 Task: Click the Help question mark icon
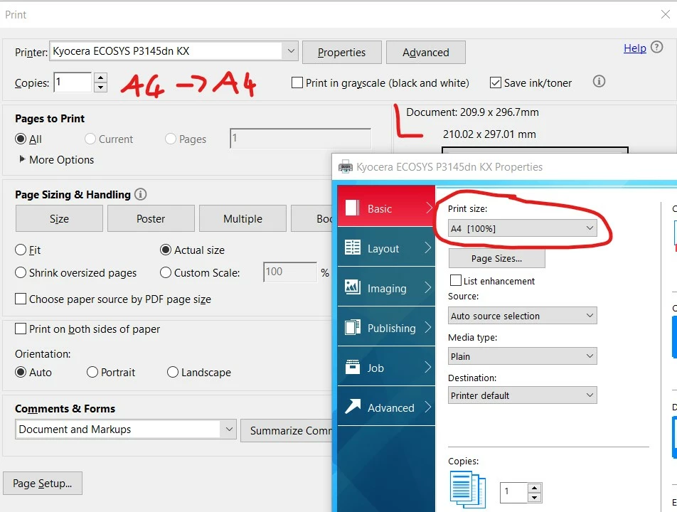[656, 47]
